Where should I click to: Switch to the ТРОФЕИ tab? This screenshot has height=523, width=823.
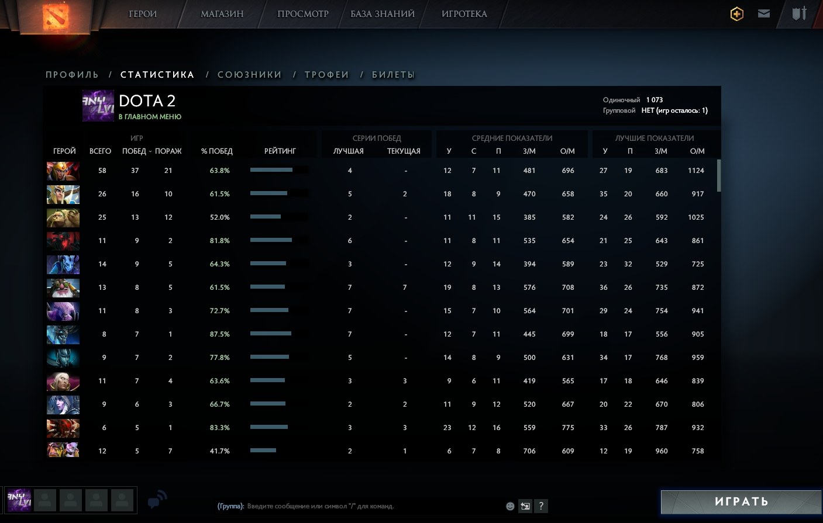(327, 75)
